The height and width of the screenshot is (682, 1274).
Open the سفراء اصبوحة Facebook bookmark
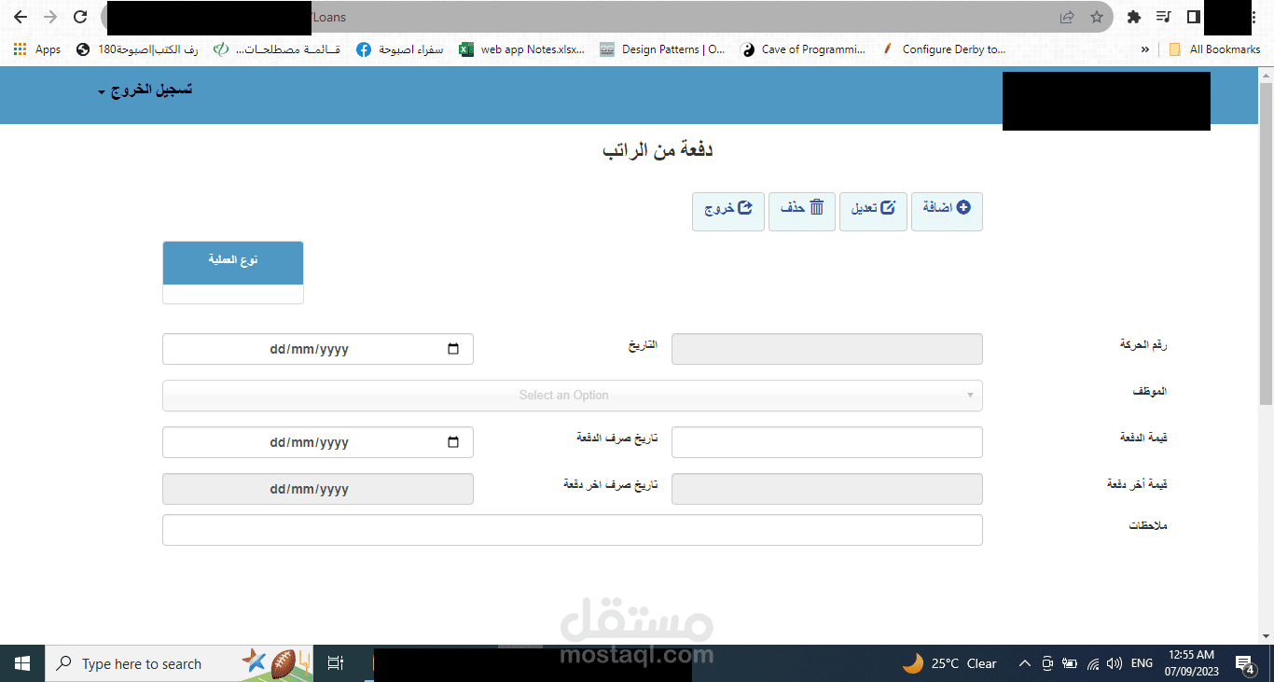pyautogui.click(x=400, y=49)
